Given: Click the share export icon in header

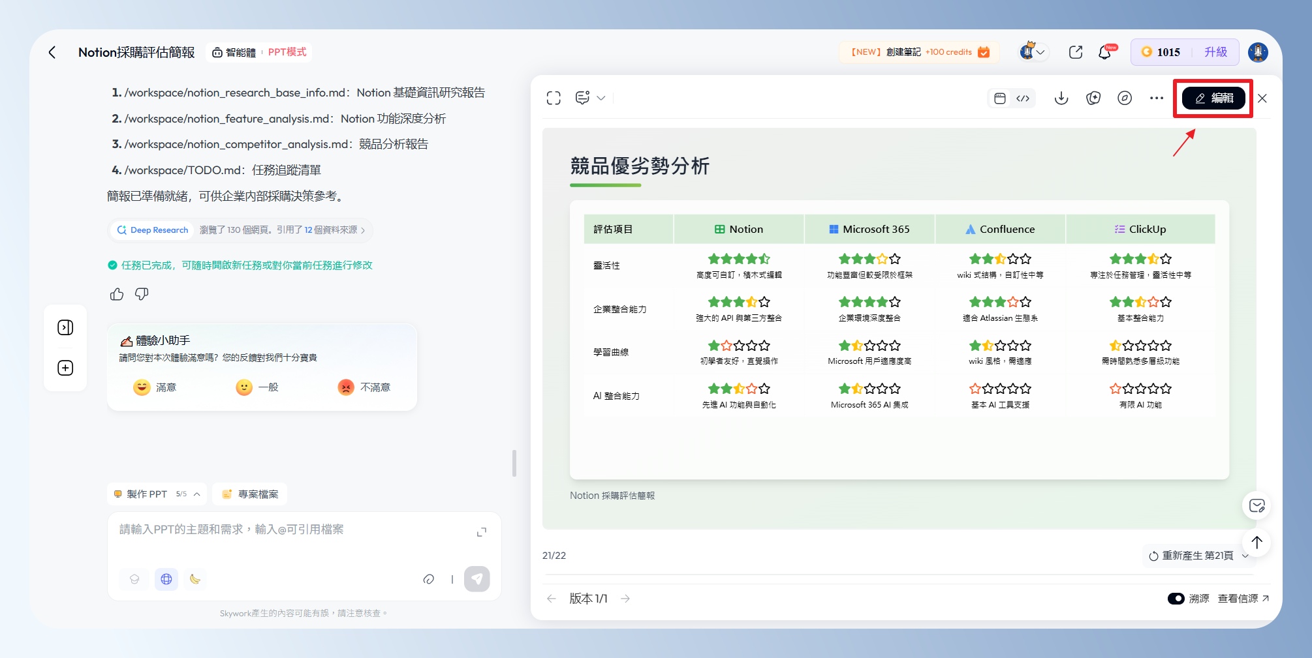Looking at the screenshot, I should pyautogui.click(x=1075, y=52).
